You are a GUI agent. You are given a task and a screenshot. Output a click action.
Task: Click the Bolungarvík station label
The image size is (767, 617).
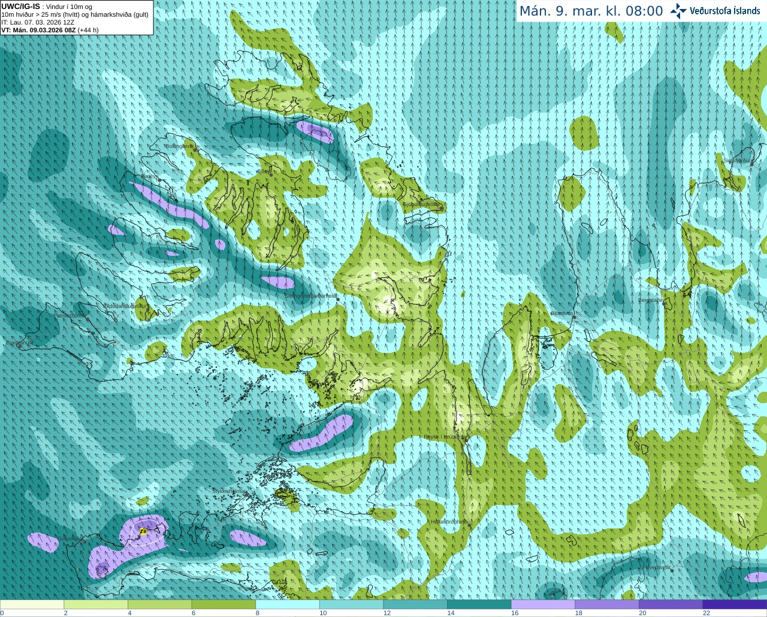pos(179,146)
